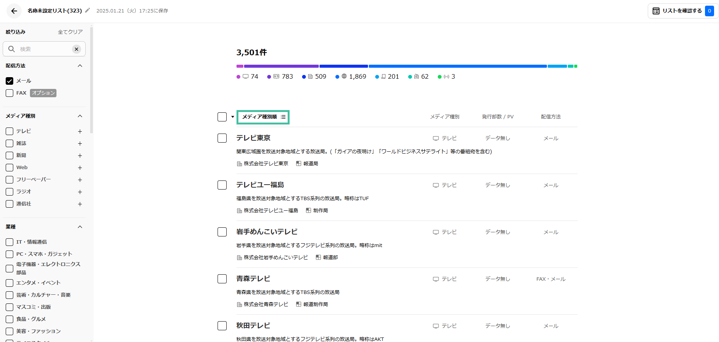The width and height of the screenshot is (719, 342).
Task: Check the FAX delivery checkbox
Action: pyautogui.click(x=9, y=93)
